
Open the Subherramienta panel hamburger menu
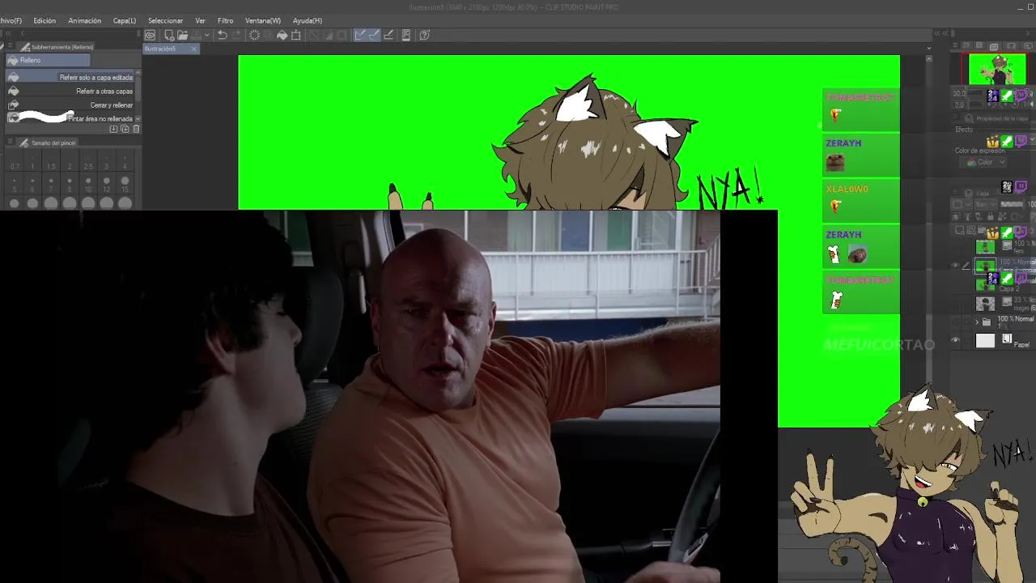coord(10,46)
